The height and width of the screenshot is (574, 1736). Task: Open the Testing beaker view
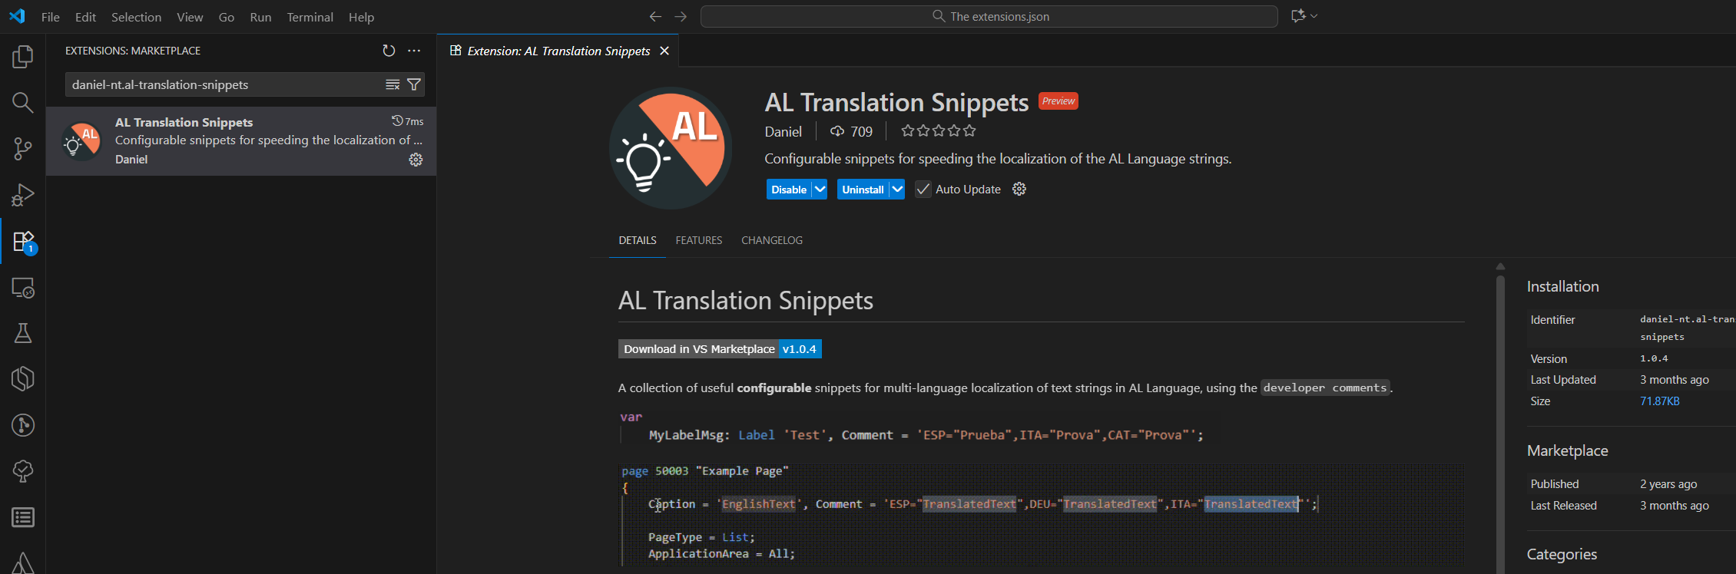23,333
